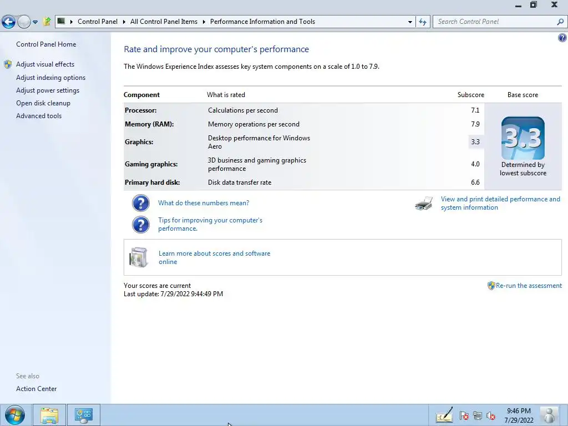Image resolution: width=568 pixels, height=426 pixels.
Task: Learn more about scores and software online
Action: point(215,257)
